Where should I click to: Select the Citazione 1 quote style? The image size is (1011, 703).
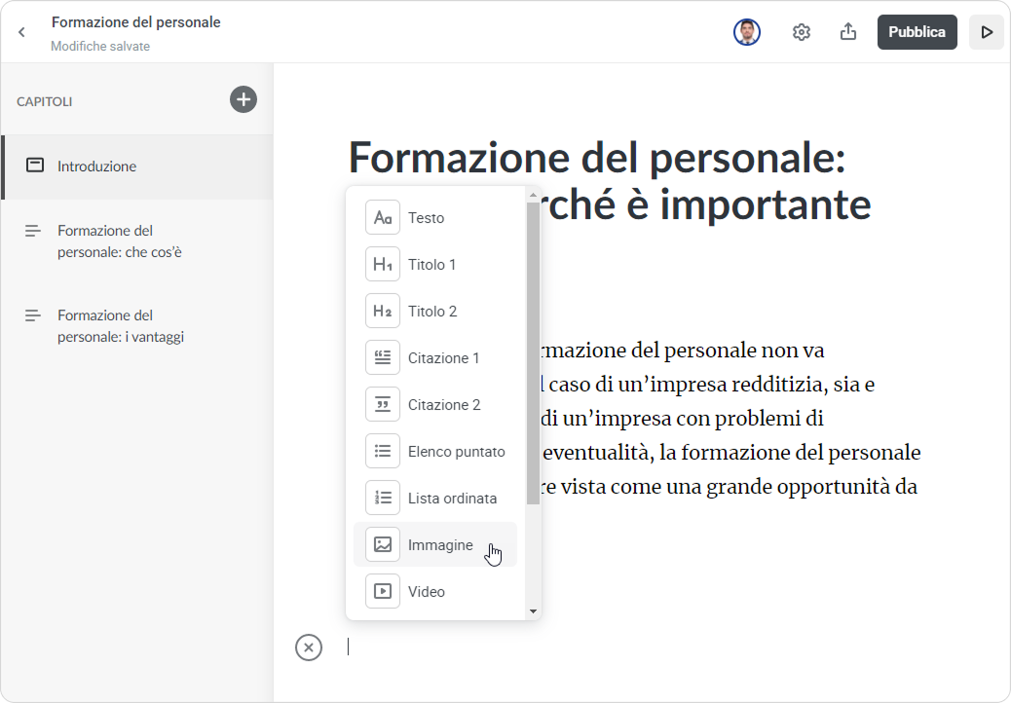(443, 358)
